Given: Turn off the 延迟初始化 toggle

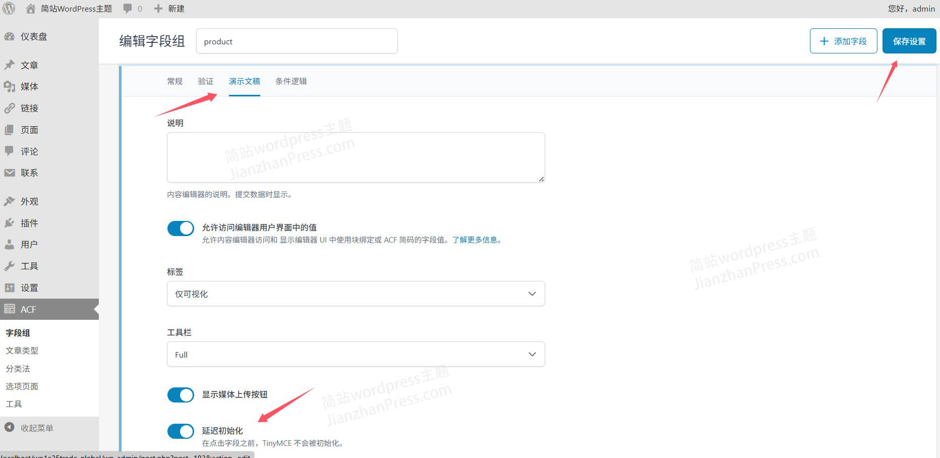Looking at the screenshot, I should 181,431.
